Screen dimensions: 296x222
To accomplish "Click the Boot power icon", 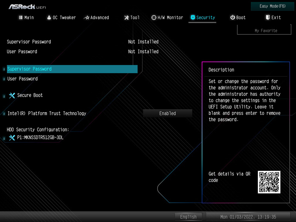I will 233,17.
